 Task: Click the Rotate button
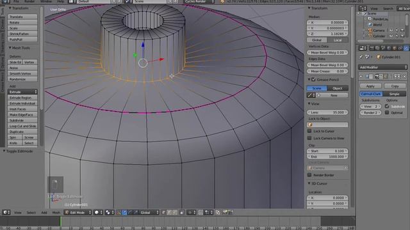pos(22,22)
